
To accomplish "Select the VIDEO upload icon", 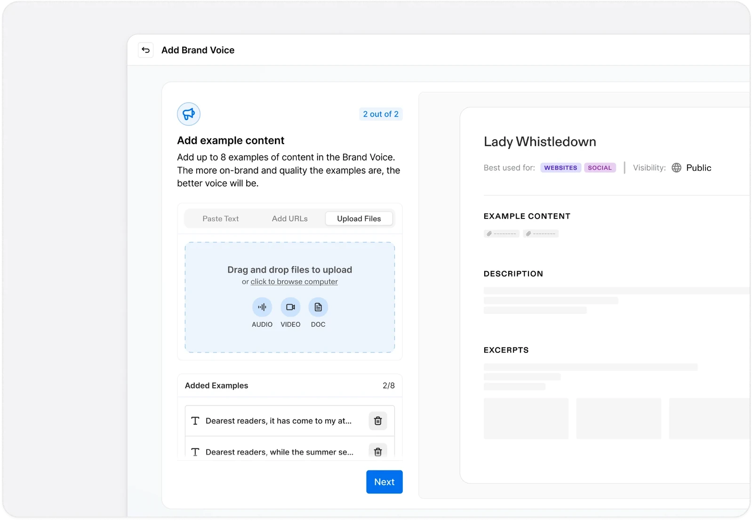I will (x=290, y=307).
